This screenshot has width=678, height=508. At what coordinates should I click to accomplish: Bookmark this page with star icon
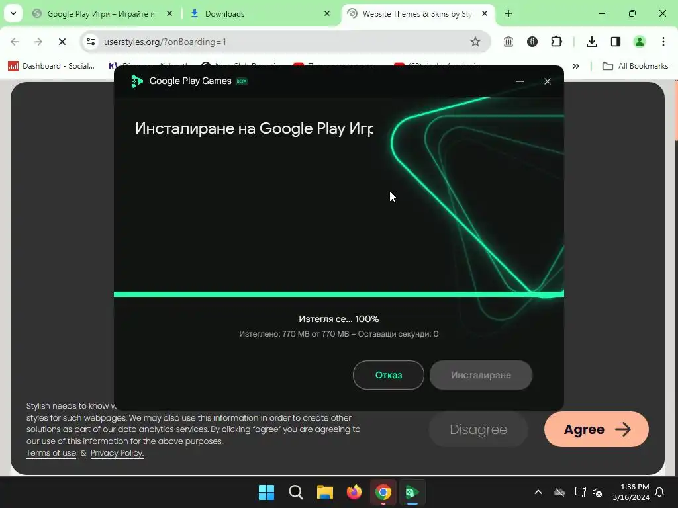pos(475,42)
